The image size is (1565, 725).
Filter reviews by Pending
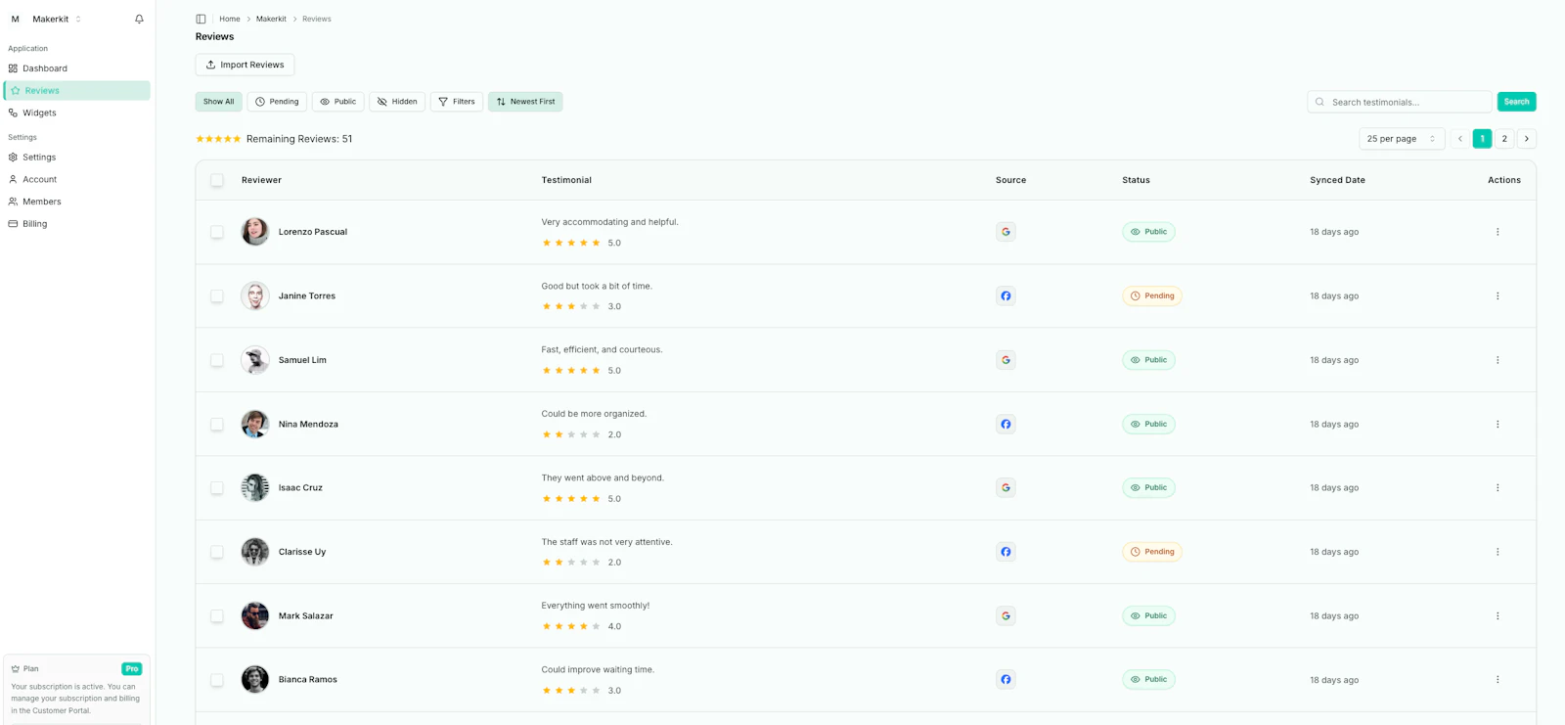(277, 102)
